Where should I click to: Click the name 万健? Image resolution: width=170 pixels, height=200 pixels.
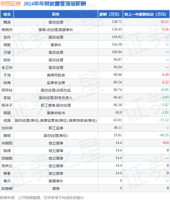coord(7,52)
